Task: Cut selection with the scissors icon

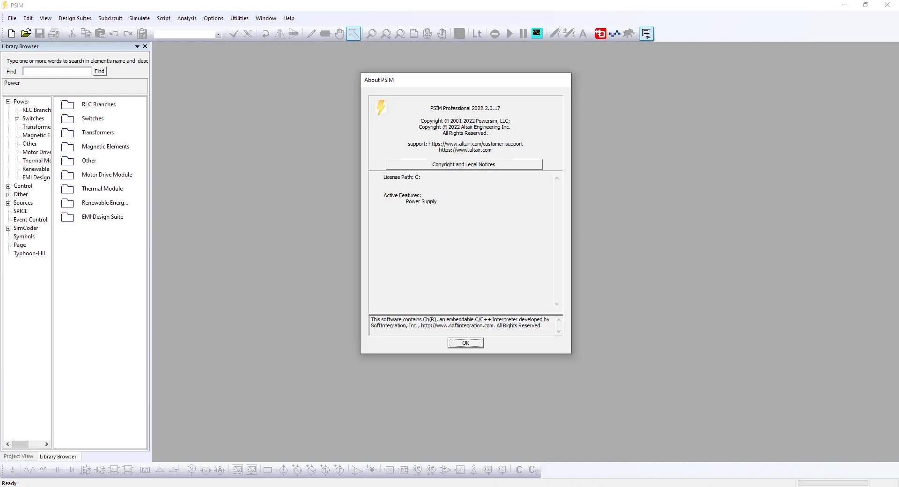Action: 72,34
